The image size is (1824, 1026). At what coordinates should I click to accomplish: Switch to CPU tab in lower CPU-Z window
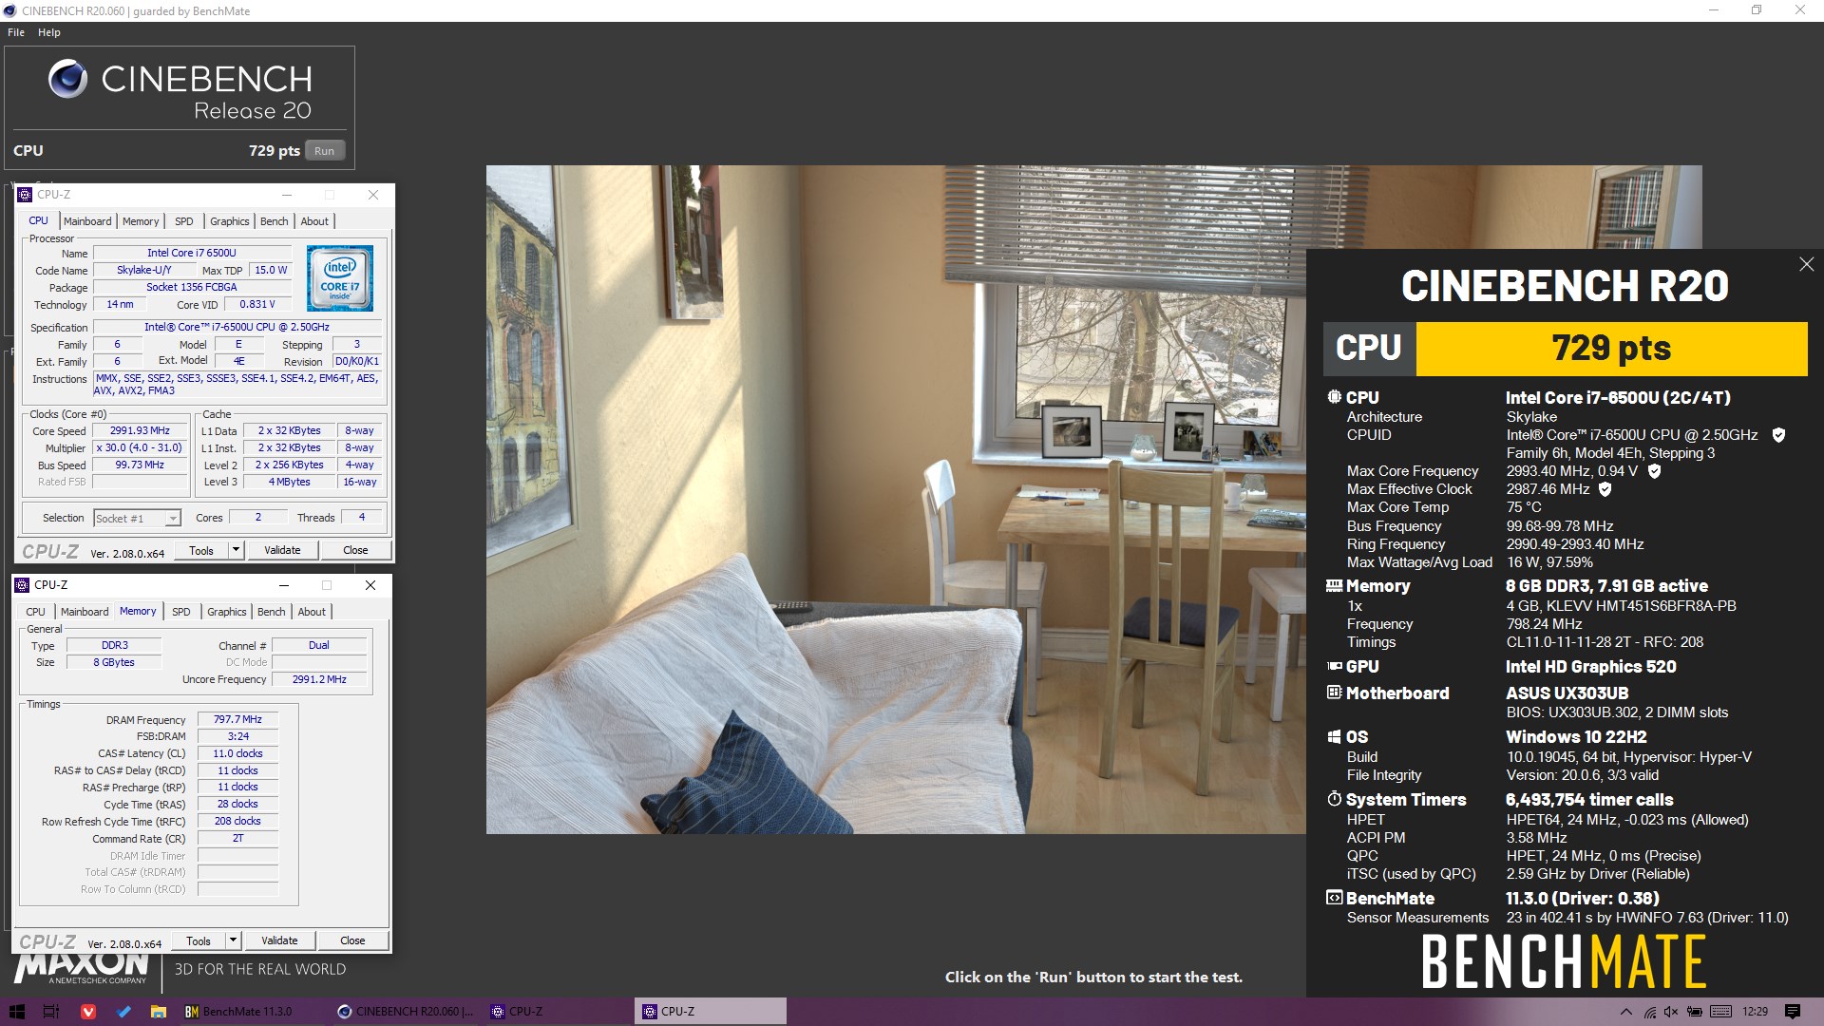tap(35, 612)
